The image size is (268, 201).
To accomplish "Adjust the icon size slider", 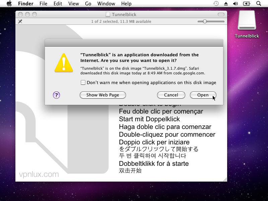I will pos(205,21).
